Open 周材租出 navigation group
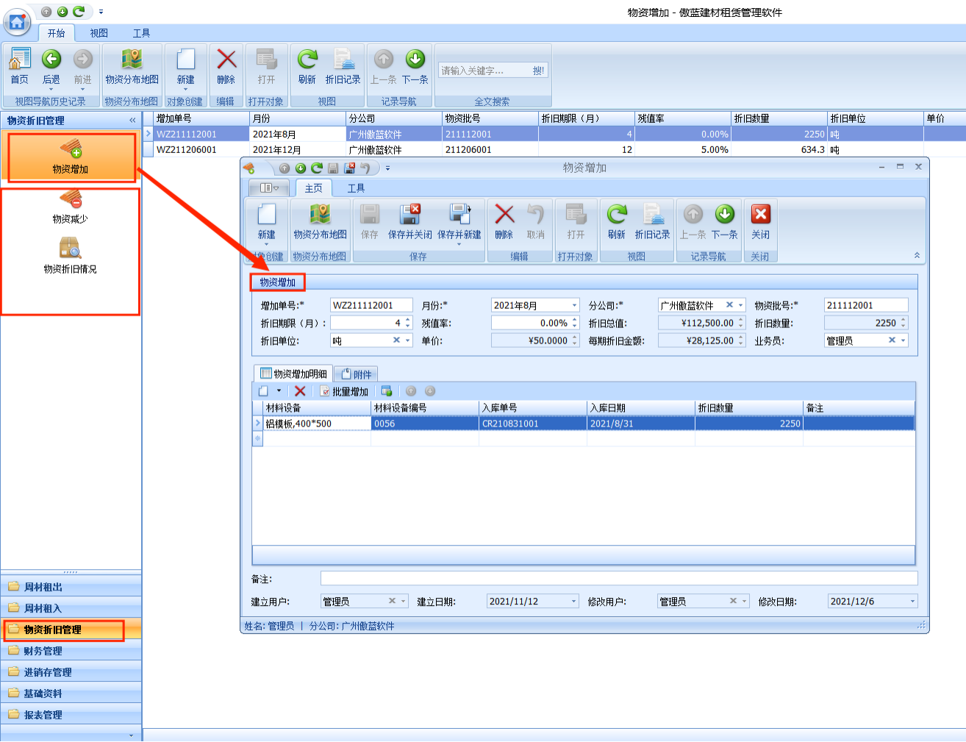 (x=71, y=587)
